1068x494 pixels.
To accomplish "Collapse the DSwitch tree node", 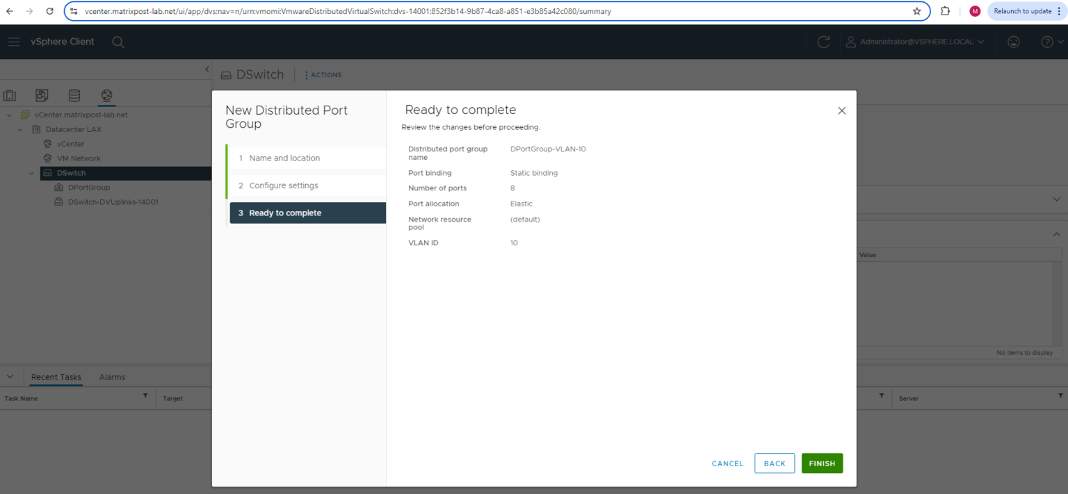I will tap(31, 172).
